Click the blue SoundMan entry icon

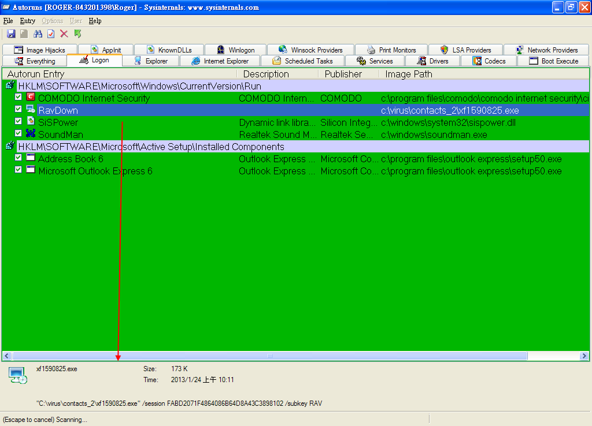(x=31, y=133)
